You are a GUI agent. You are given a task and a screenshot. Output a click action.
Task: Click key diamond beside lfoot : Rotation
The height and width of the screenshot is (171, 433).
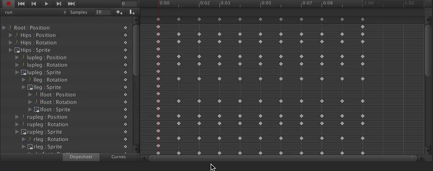(125, 102)
